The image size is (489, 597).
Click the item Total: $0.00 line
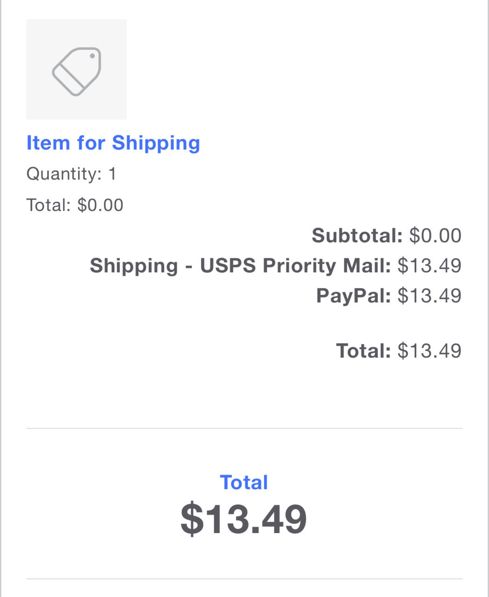(75, 205)
